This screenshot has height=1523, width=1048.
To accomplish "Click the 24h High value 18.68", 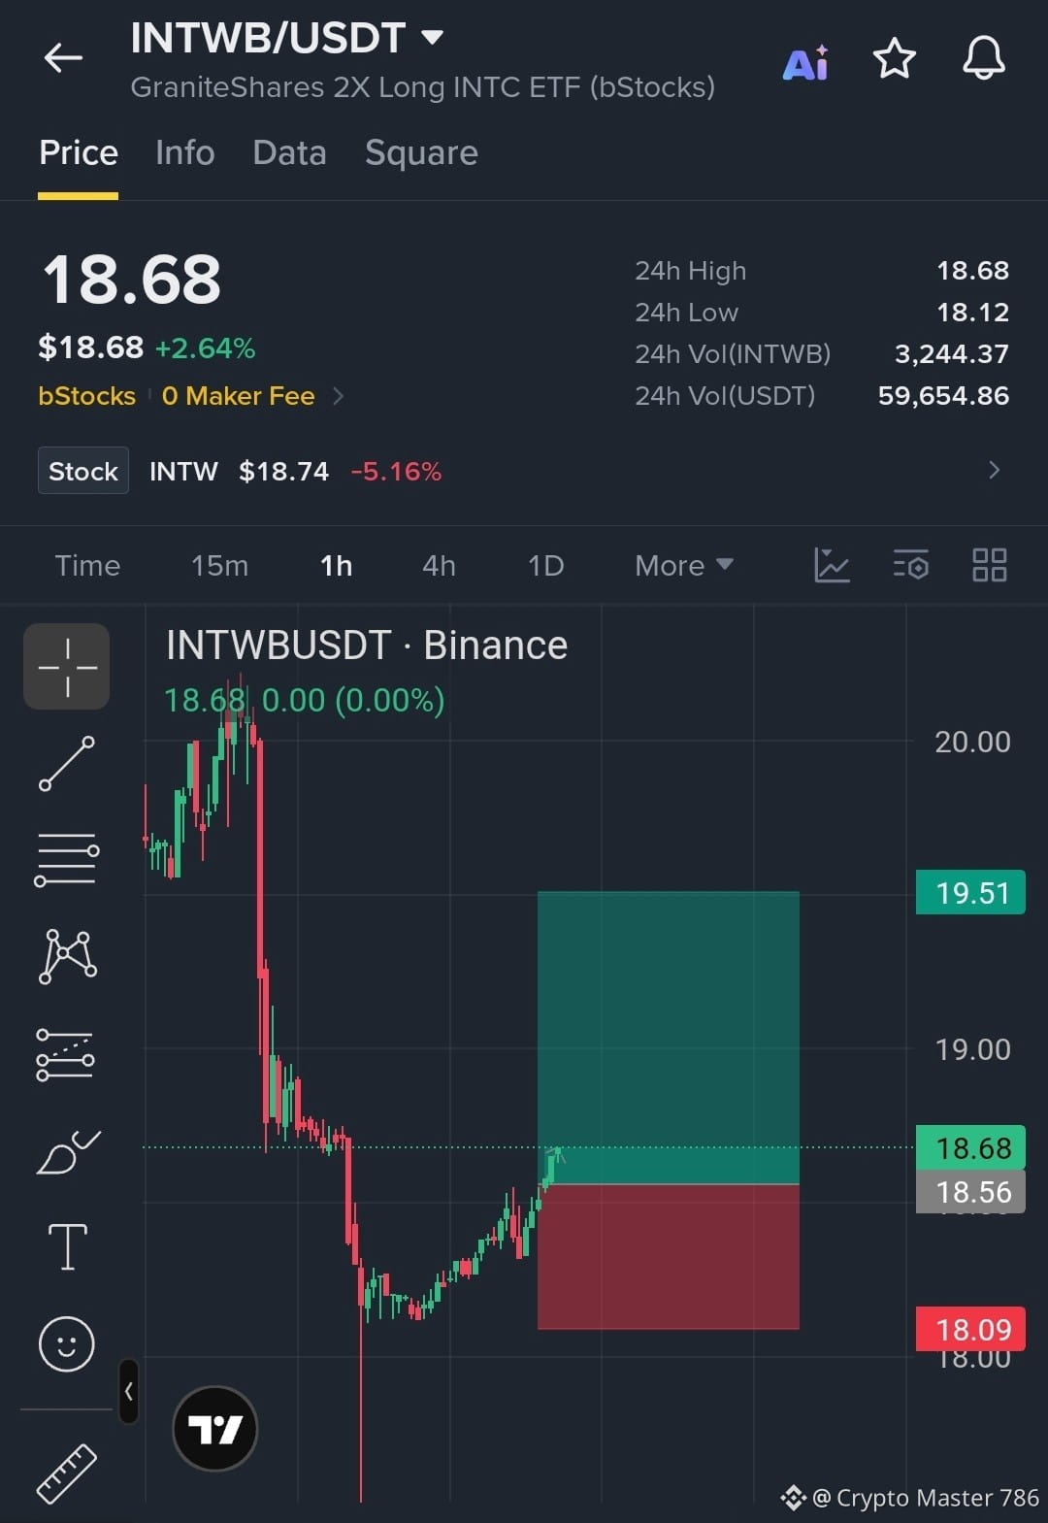I will click(x=972, y=271).
